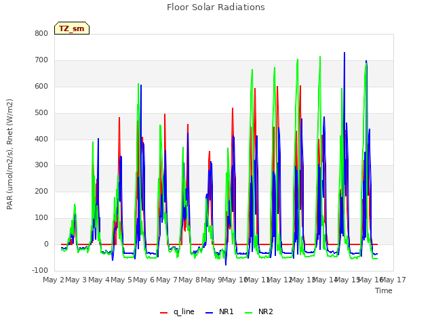
Task: Click the blue NR1 peak near 730
Action: coord(344,53)
